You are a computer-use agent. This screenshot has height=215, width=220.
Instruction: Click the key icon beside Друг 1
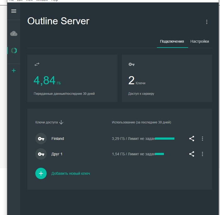[41, 154]
